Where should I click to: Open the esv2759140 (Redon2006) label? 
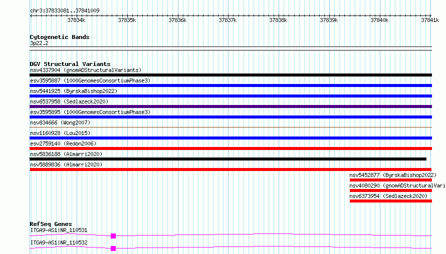pos(63,143)
